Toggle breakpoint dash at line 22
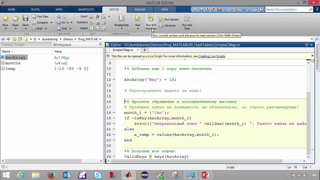This screenshot has height=180, width=320. click(114, 134)
